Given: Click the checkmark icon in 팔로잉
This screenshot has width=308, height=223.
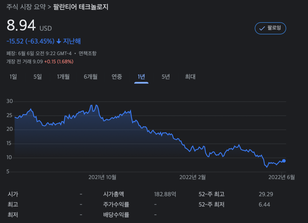Looking at the screenshot, I should 262,29.
